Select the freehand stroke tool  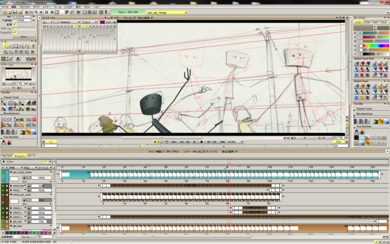coord(5,46)
